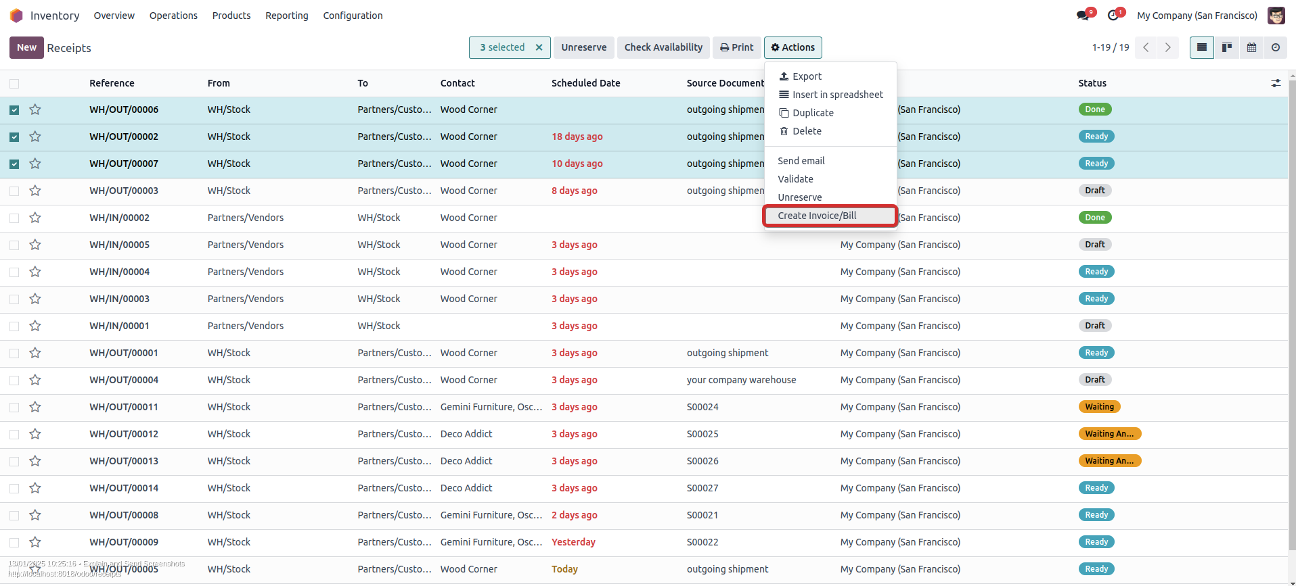This screenshot has width=1296, height=586.
Task: Select Create Invoice/Bill from the menu
Action: [x=817, y=216]
